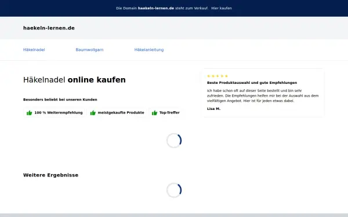
Task: Open the Baumwollgarn navigation item
Action: pos(89,50)
